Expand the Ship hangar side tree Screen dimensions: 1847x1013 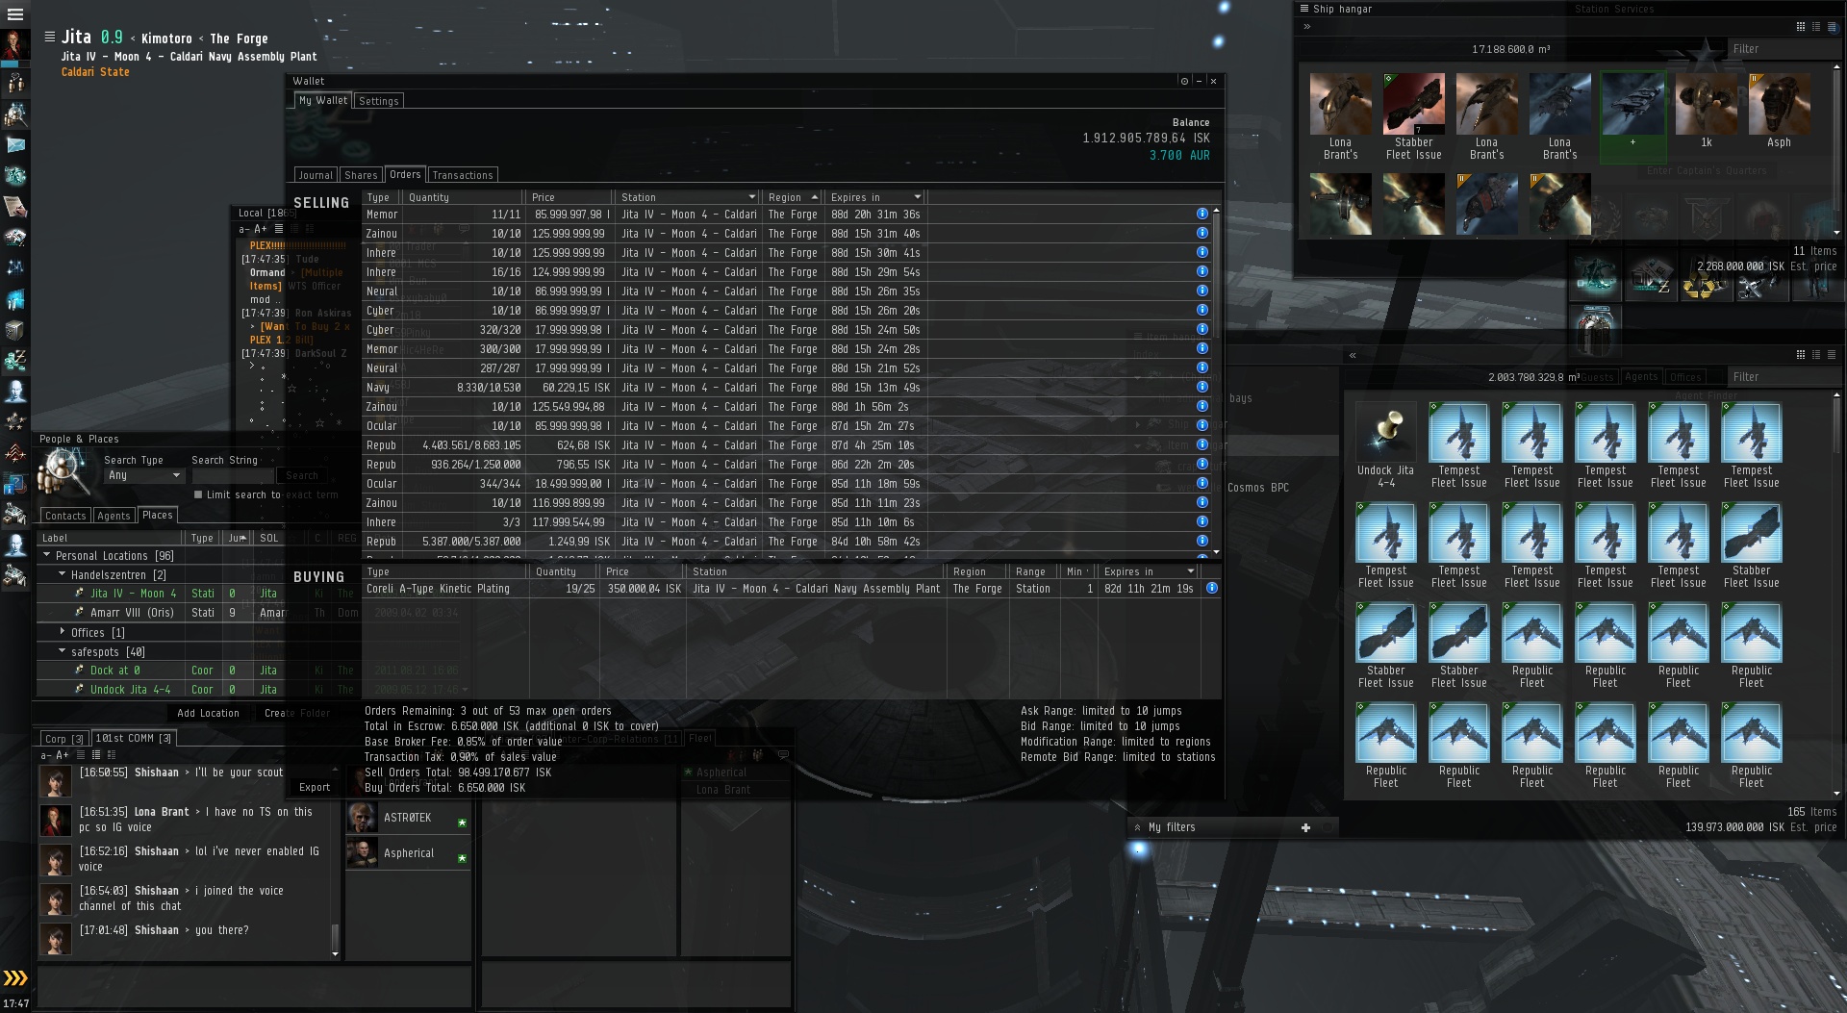(1307, 27)
